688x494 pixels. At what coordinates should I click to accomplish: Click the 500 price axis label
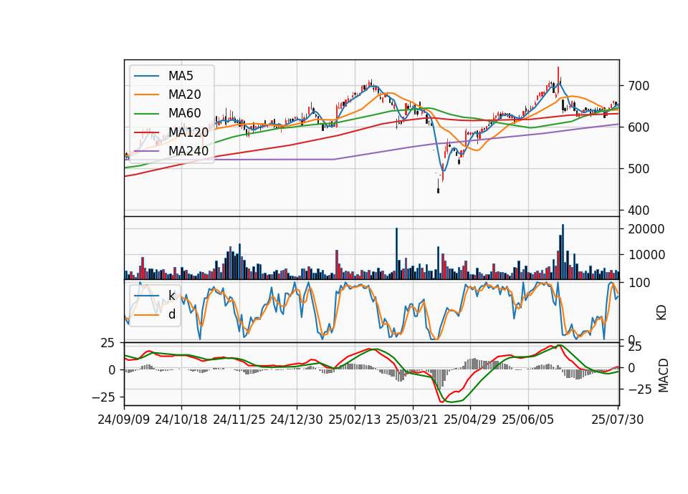(639, 169)
